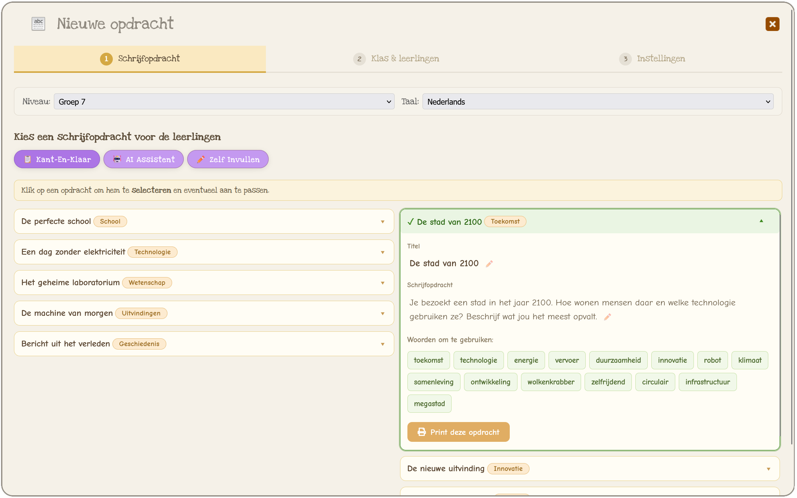Click the green checkmark on De stad van 2100
The image size is (797, 498).
411,222
